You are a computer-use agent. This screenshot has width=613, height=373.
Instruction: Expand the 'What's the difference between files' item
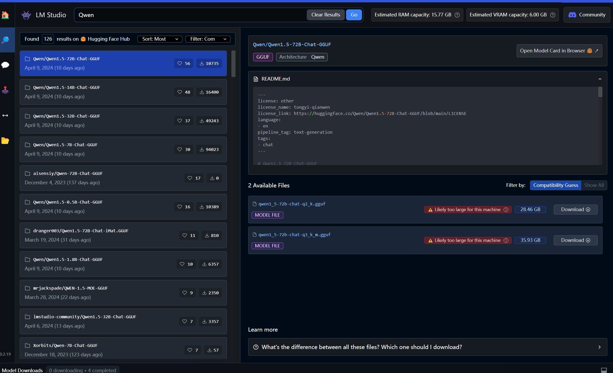tap(428, 347)
